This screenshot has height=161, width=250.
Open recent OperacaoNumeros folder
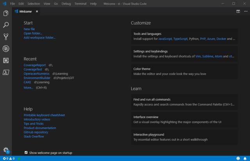click(36, 74)
